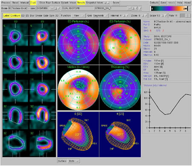
Task: Click the down arrow next to STRESS_SA_1 dataset
Action: (136, 9)
